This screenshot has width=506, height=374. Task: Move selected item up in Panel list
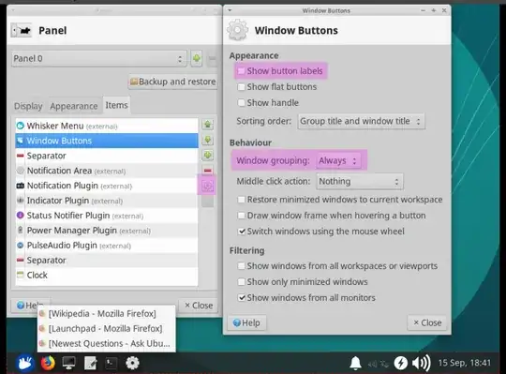[x=207, y=125]
